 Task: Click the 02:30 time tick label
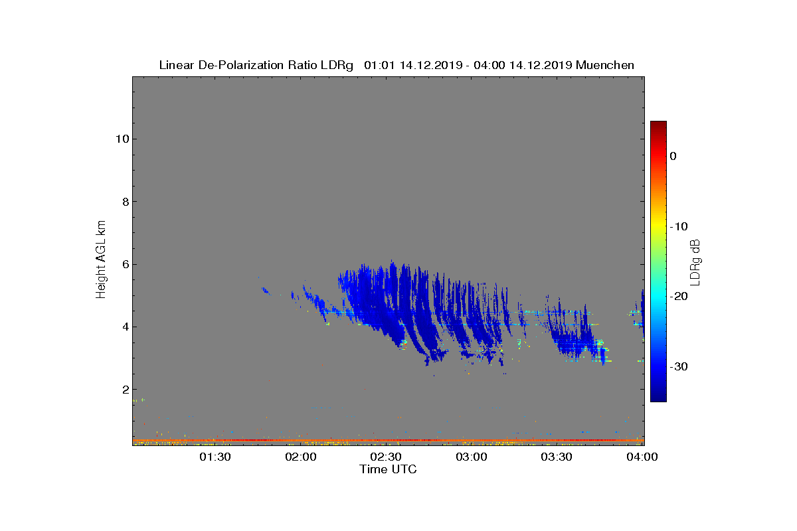pos(387,457)
